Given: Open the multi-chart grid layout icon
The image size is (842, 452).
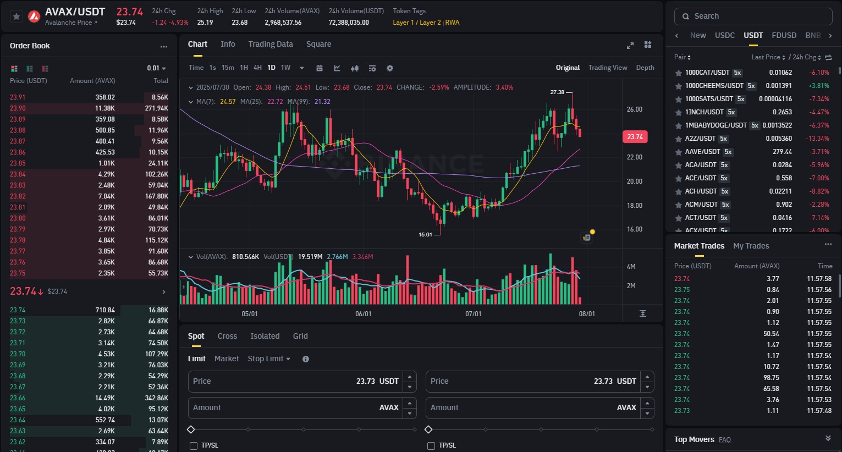Looking at the screenshot, I should [x=648, y=45].
